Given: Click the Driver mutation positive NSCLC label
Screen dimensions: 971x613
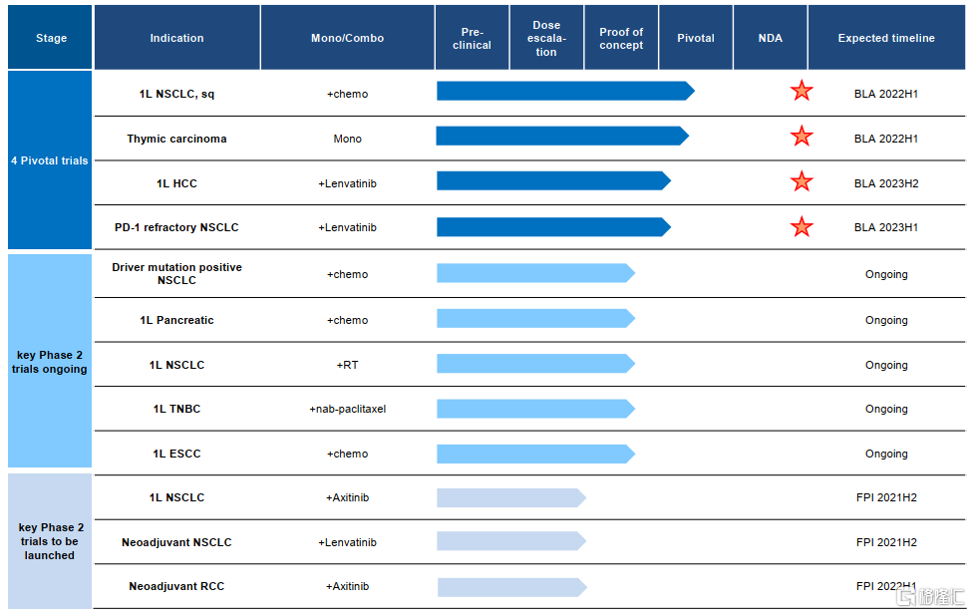Looking at the screenshot, I should pos(176,274).
